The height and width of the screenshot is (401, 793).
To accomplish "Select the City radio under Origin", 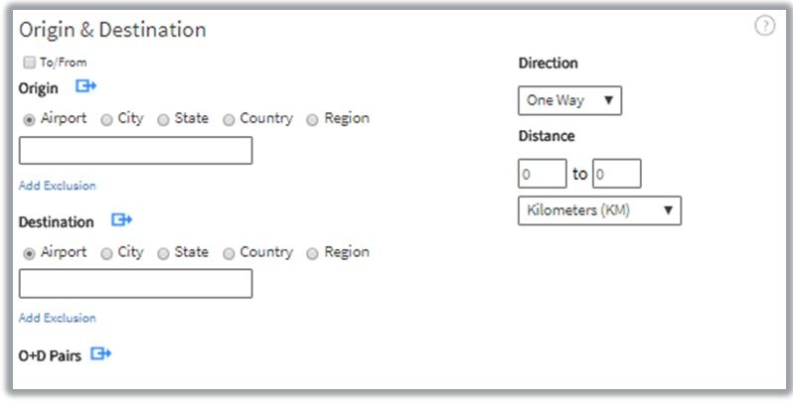I will [x=107, y=119].
